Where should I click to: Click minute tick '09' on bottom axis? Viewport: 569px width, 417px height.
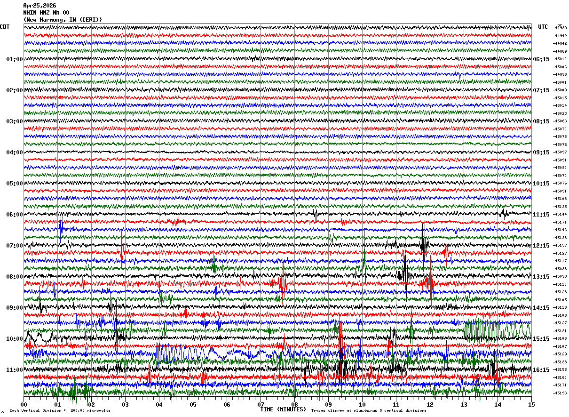(328, 404)
